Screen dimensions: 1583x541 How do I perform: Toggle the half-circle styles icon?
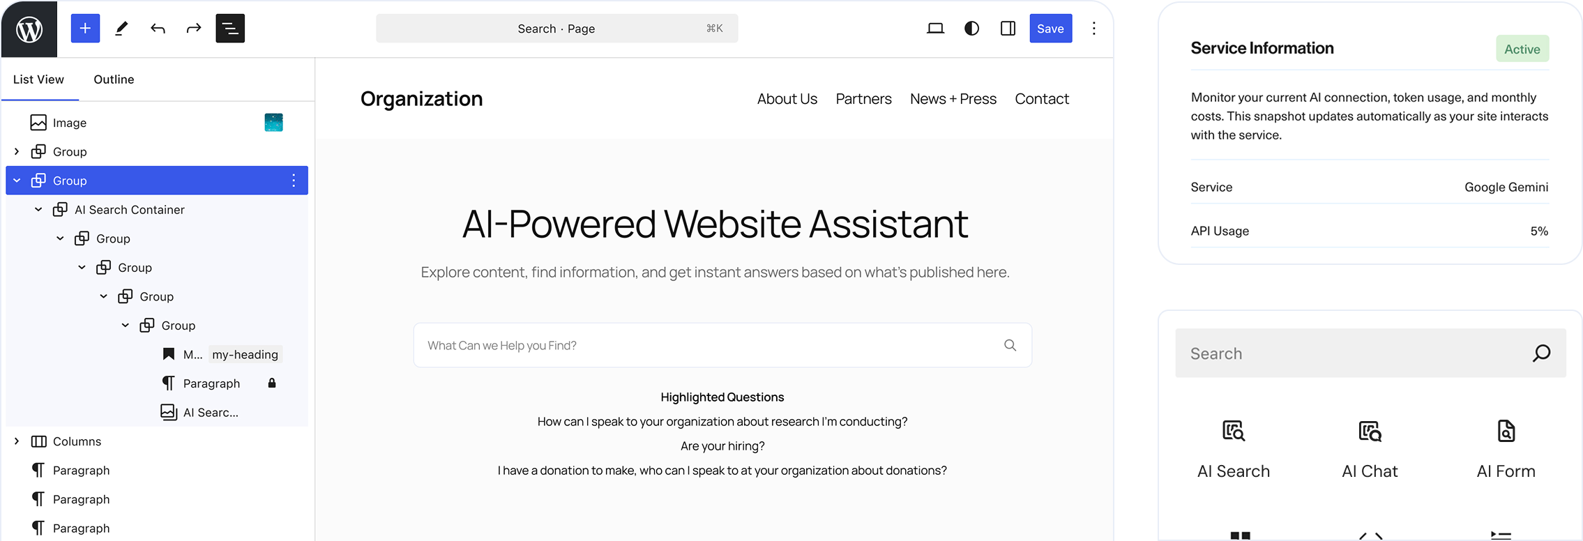point(971,29)
